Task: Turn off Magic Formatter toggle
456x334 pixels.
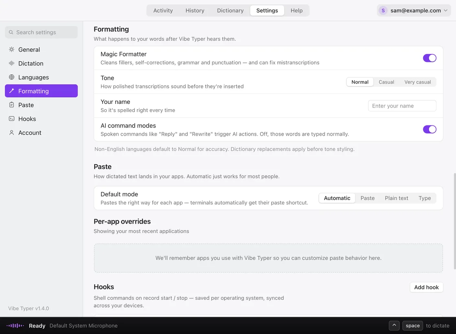Action: tap(430, 58)
